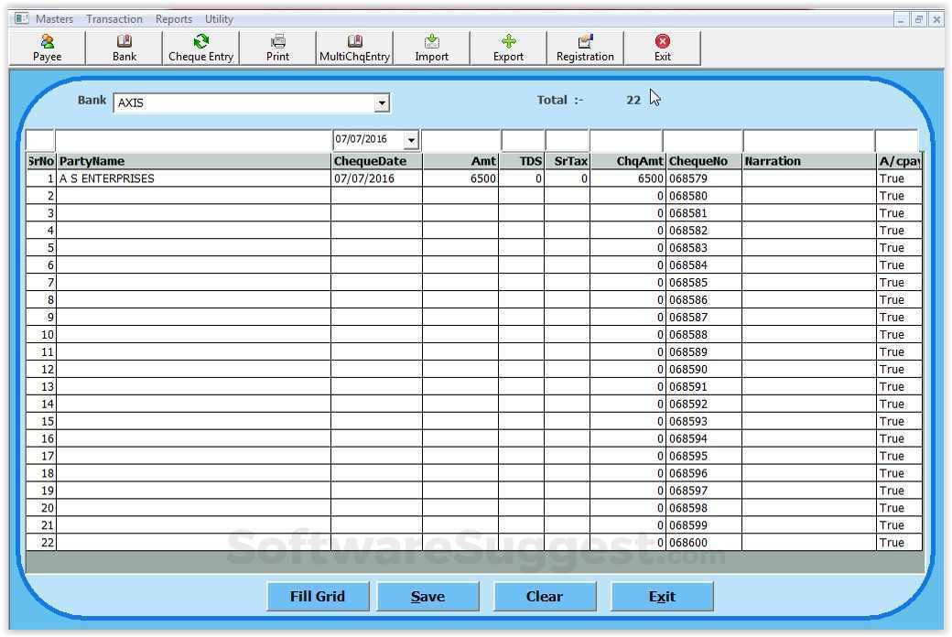This screenshot has width=952, height=637.
Task: Click the ChequeDate filter dropdown arrow
Action: click(x=411, y=139)
